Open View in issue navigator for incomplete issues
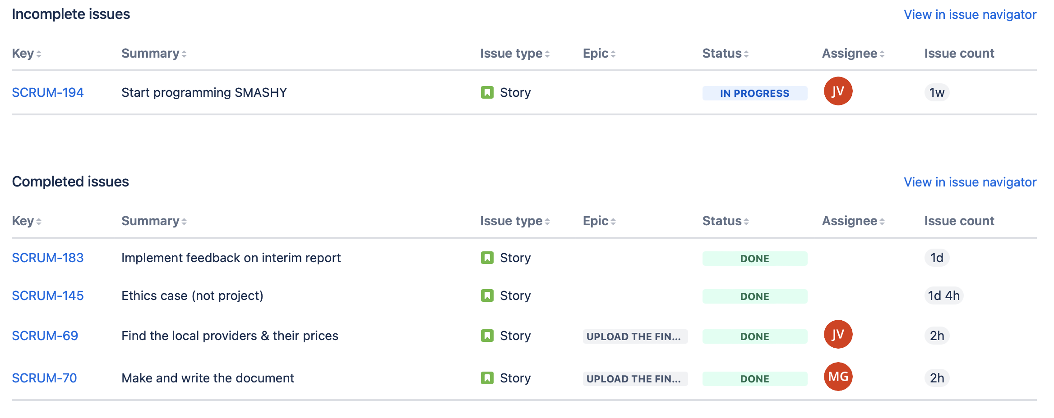 970,14
